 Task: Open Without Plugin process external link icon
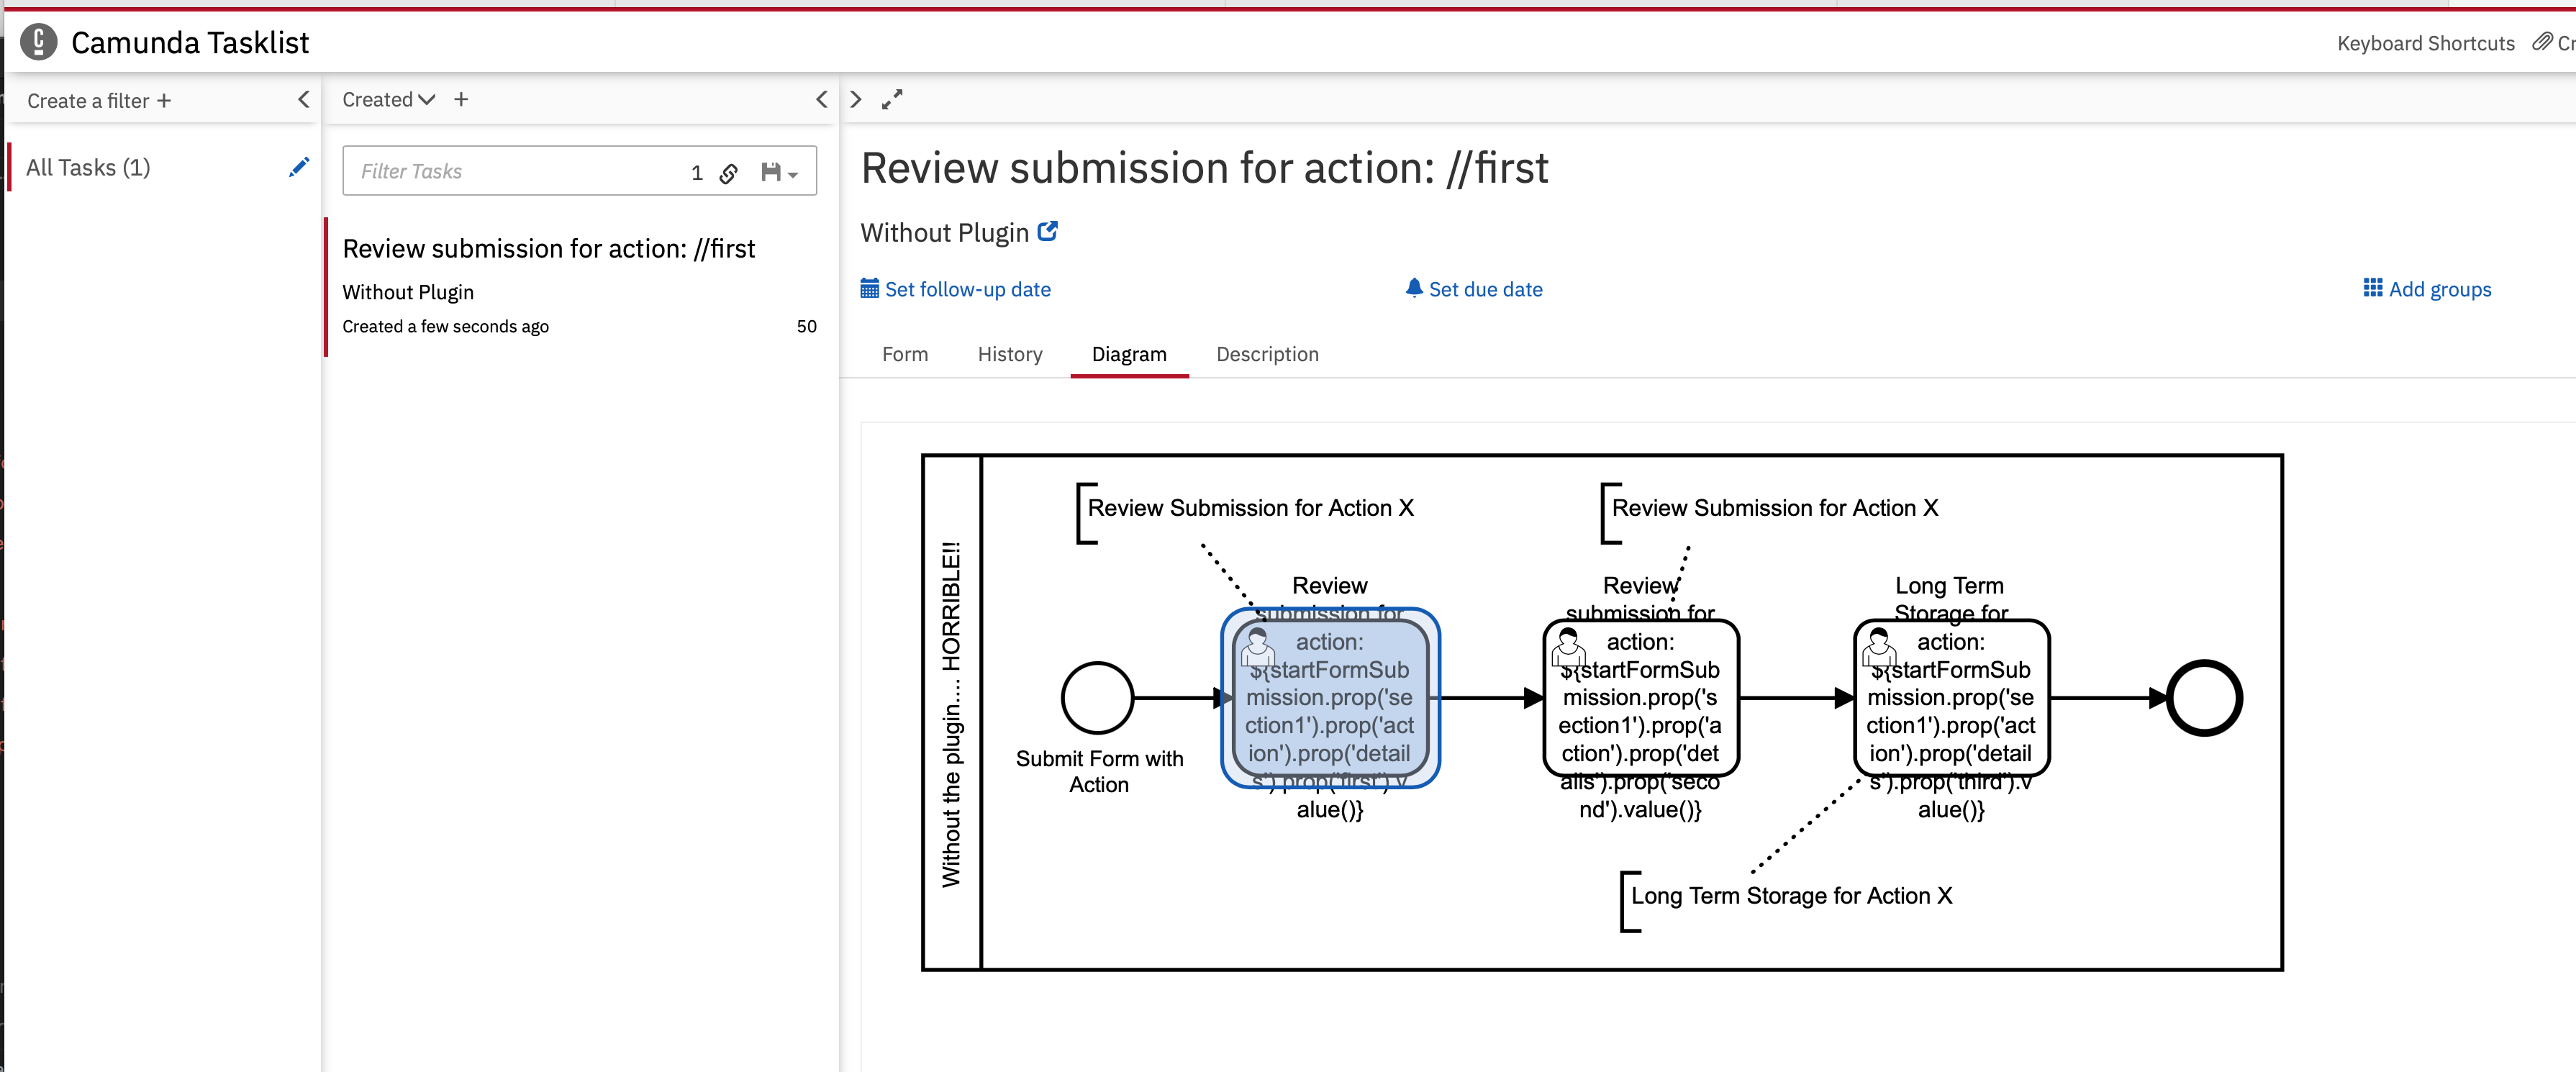click(1047, 232)
